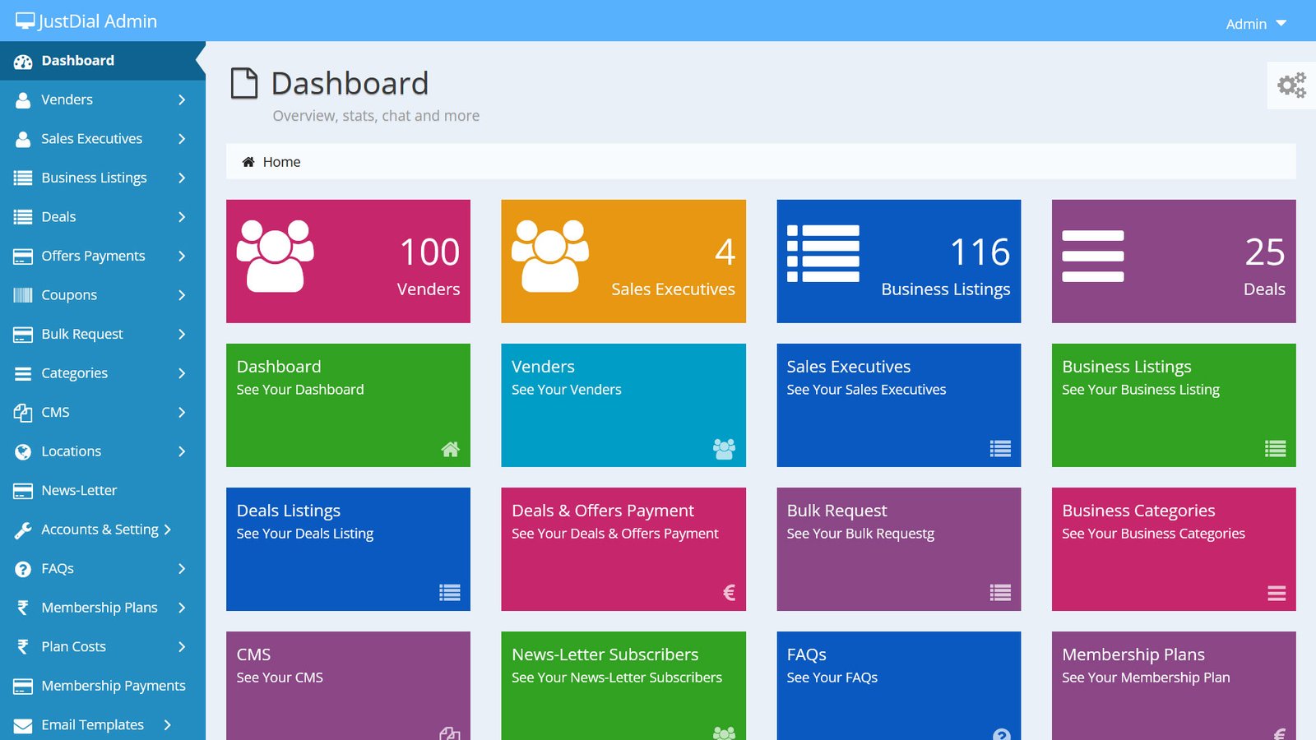Open the 4 Sales Executives stat card

coord(623,261)
